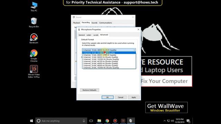Switch to the General tab

(81, 35)
